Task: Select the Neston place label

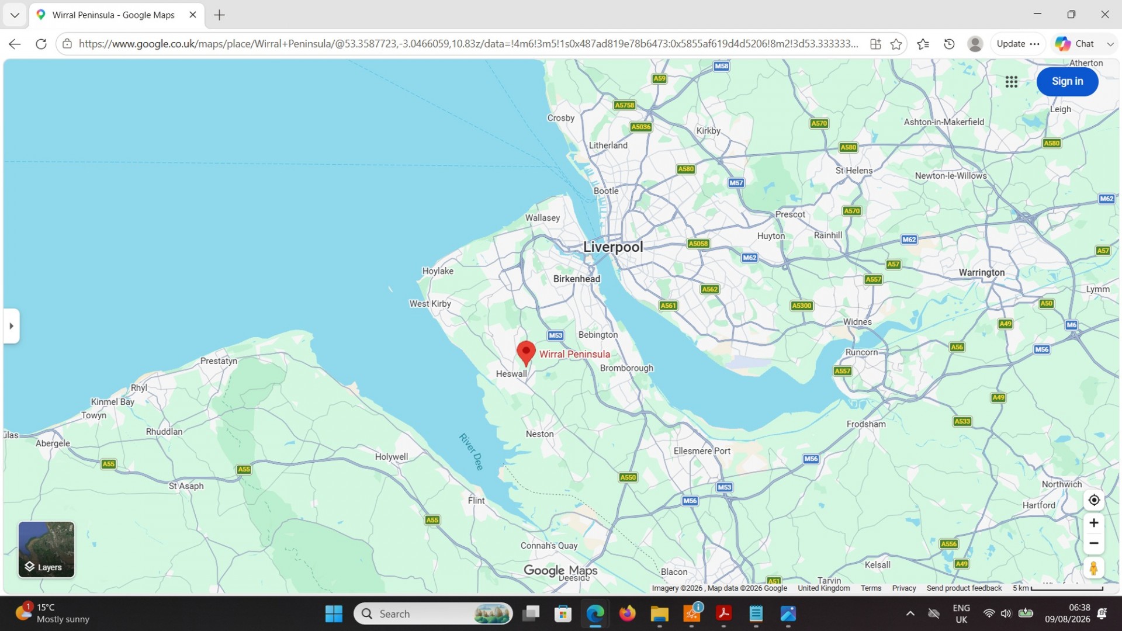Action: tap(539, 434)
